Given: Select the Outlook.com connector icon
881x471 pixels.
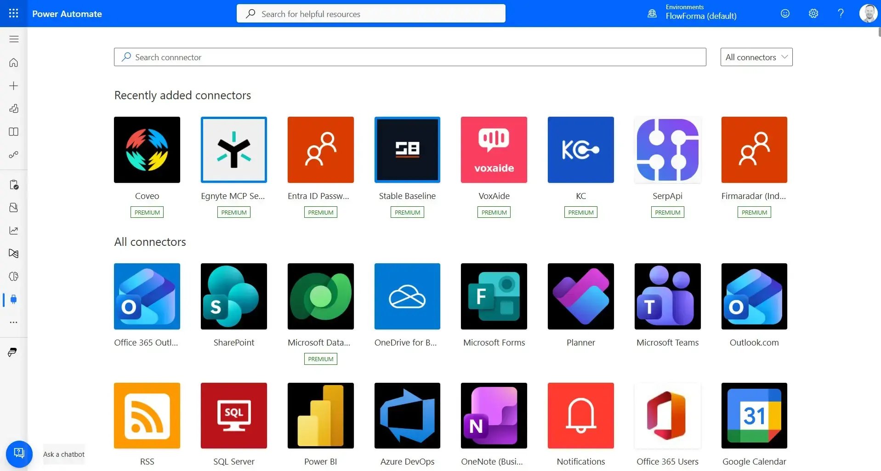Looking at the screenshot, I should (x=754, y=296).
